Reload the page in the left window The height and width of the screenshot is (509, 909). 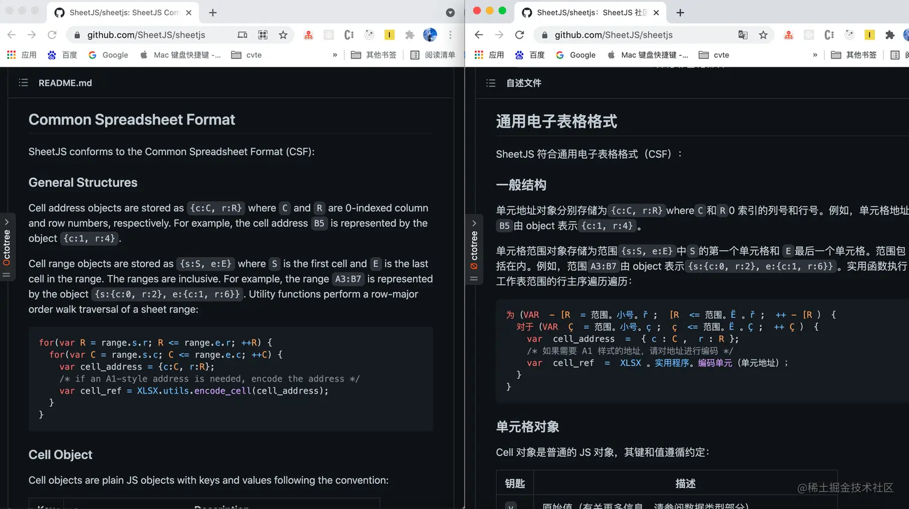(x=52, y=35)
